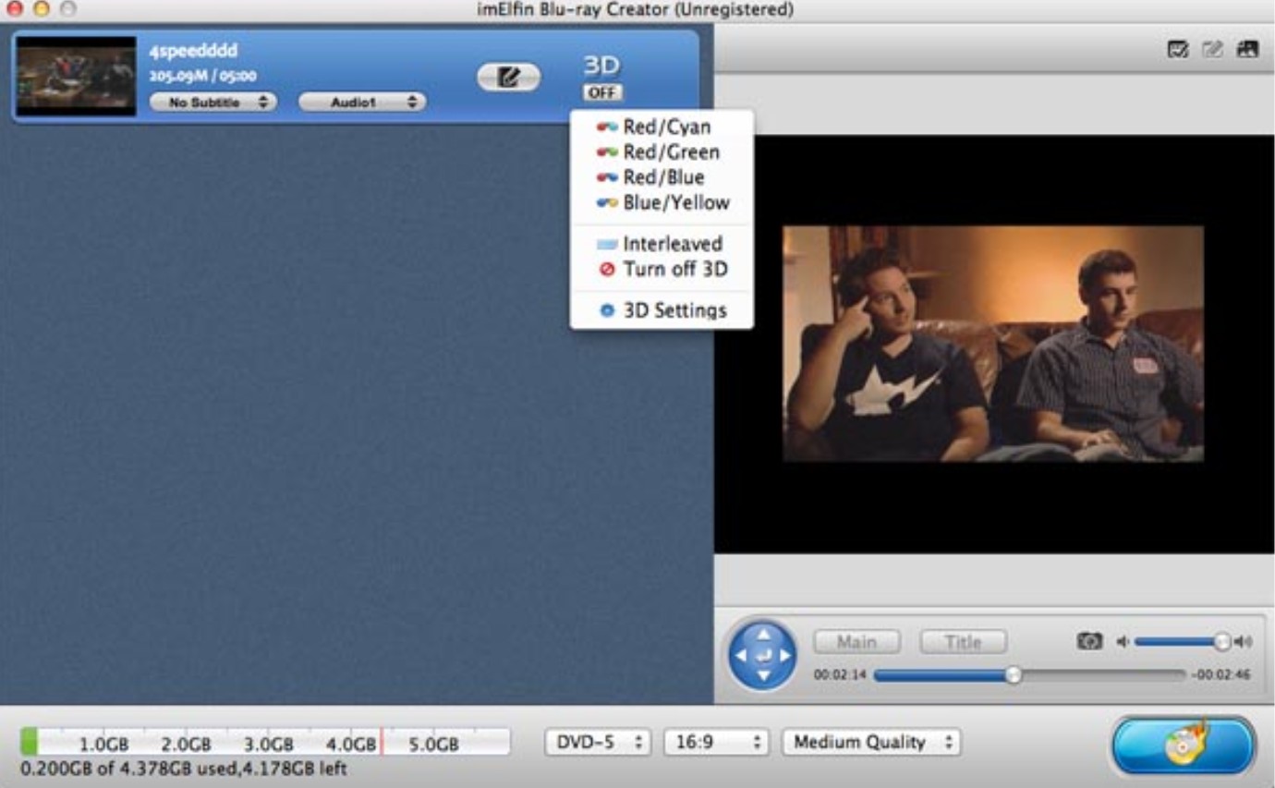Click the burn disc button

click(1184, 745)
